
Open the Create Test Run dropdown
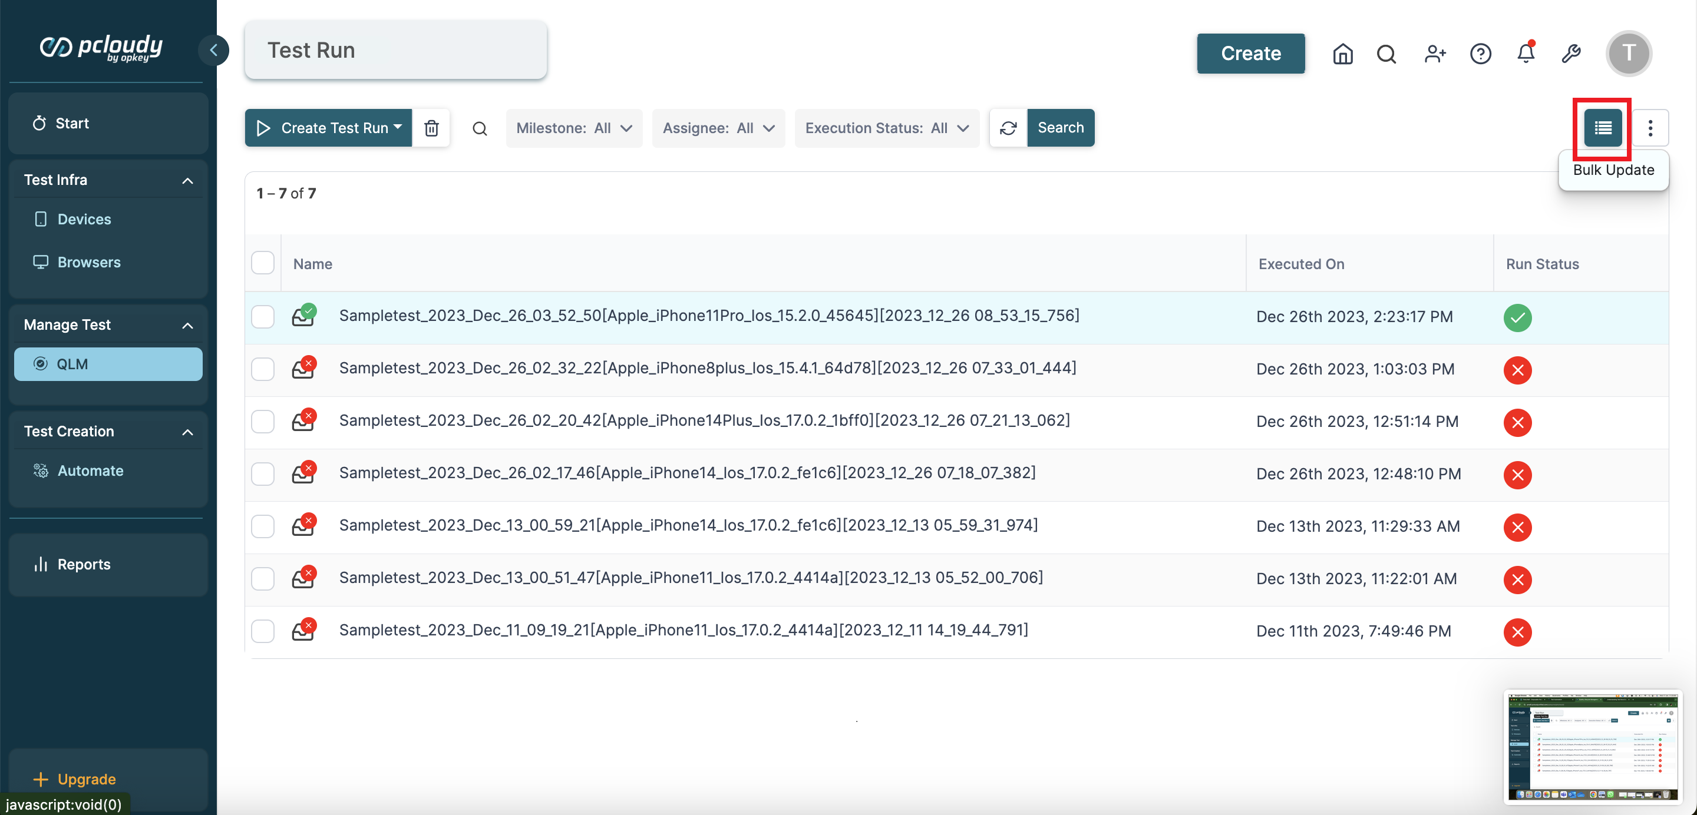point(328,128)
